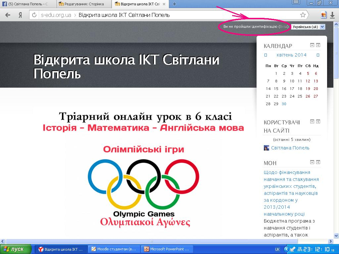
Task: Open the Windows пуск start button
Action: point(16,249)
